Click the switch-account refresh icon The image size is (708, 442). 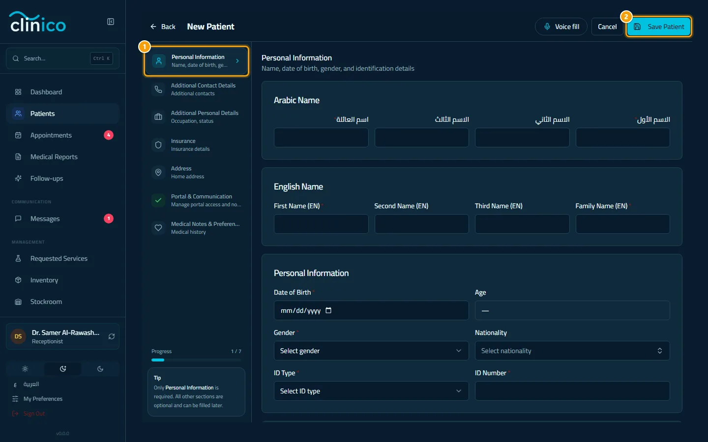112,336
